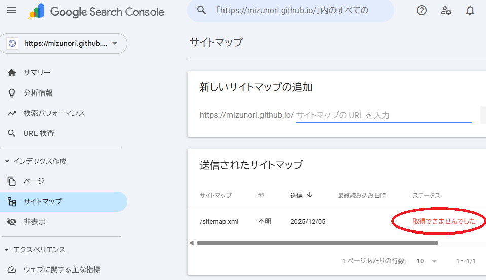This screenshot has height=280, width=486.
Task: Open 検索パフォーマンス report
Action: pos(54,113)
